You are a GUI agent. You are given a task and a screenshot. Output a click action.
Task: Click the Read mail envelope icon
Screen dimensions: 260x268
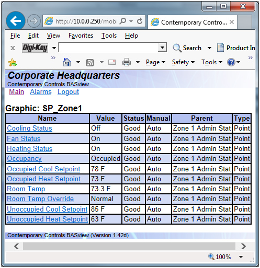coord(112,62)
